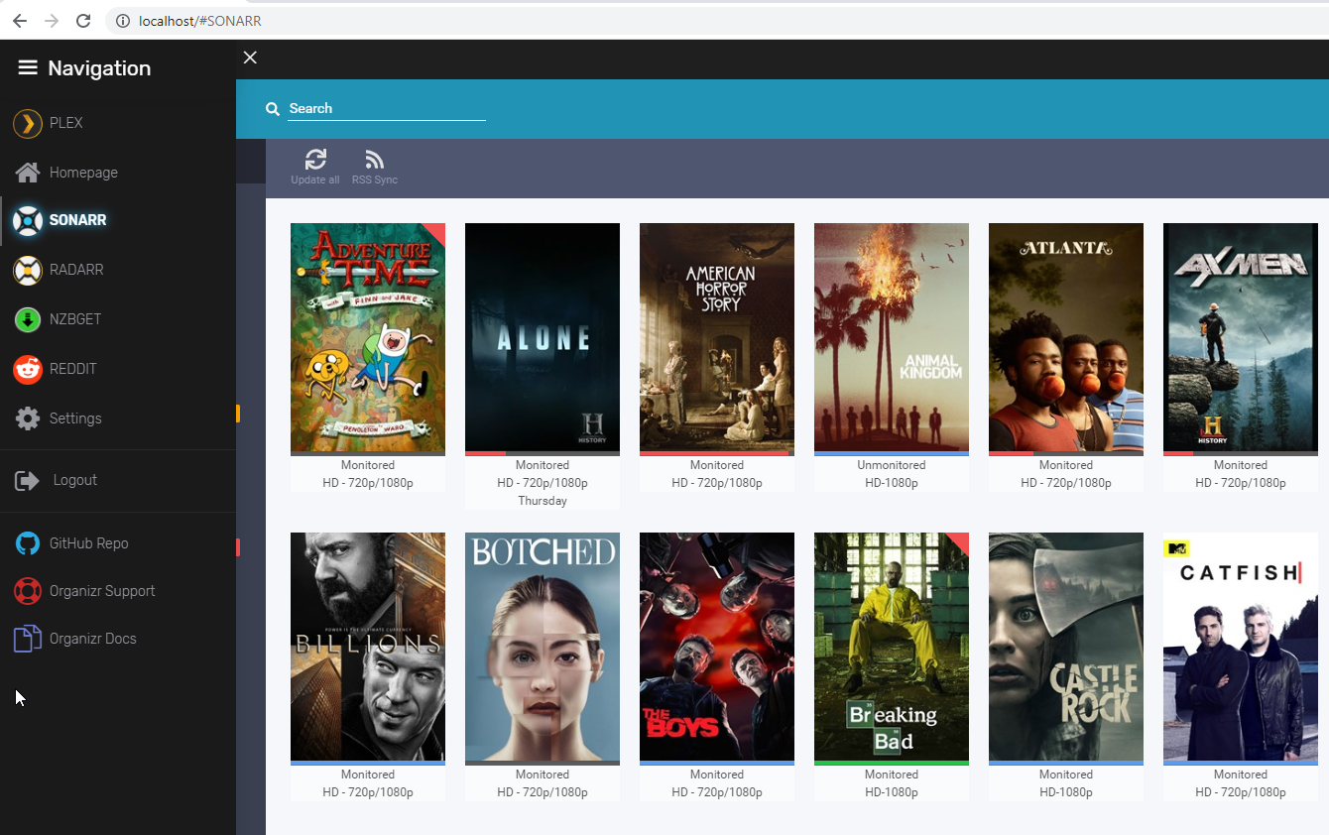
Task: Open the GitHub Repo link label
Action: click(x=88, y=543)
